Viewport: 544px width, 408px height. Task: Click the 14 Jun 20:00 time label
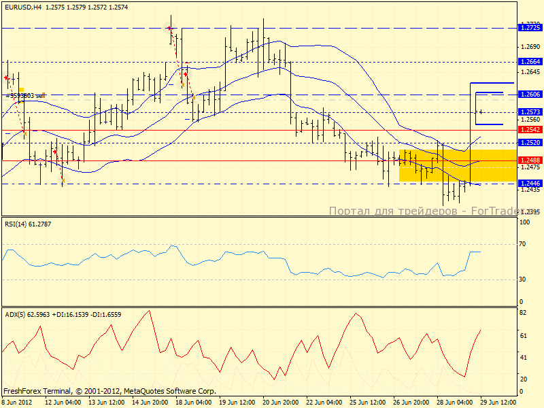(150, 403)
